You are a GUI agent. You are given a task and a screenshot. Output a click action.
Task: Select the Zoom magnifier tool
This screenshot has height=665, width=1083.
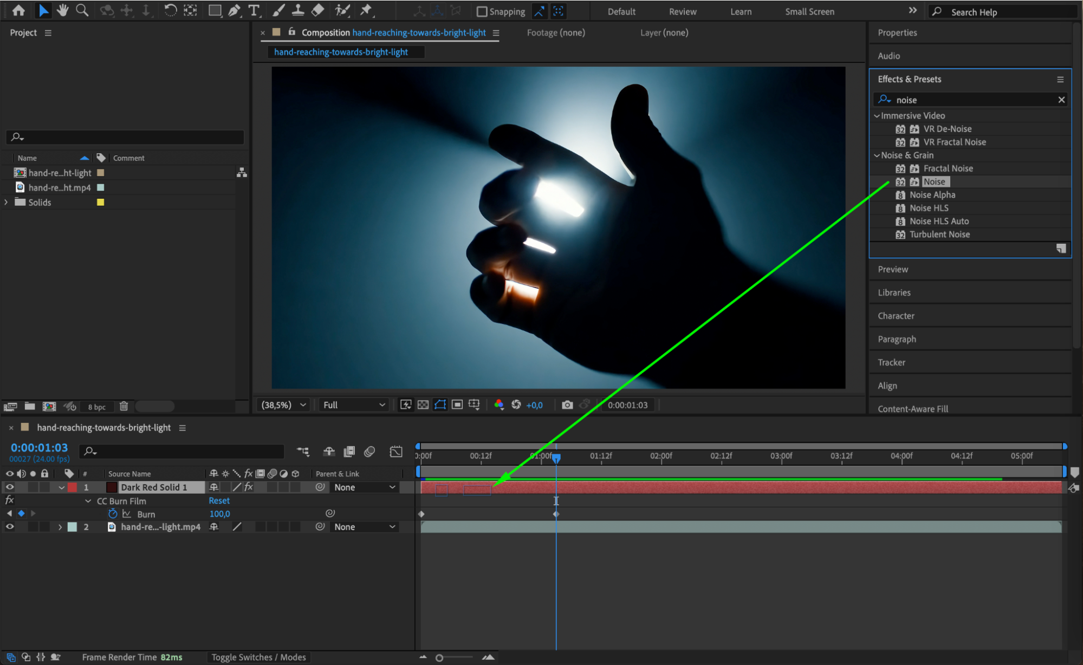pyautogui.click(x=82, y=10)
